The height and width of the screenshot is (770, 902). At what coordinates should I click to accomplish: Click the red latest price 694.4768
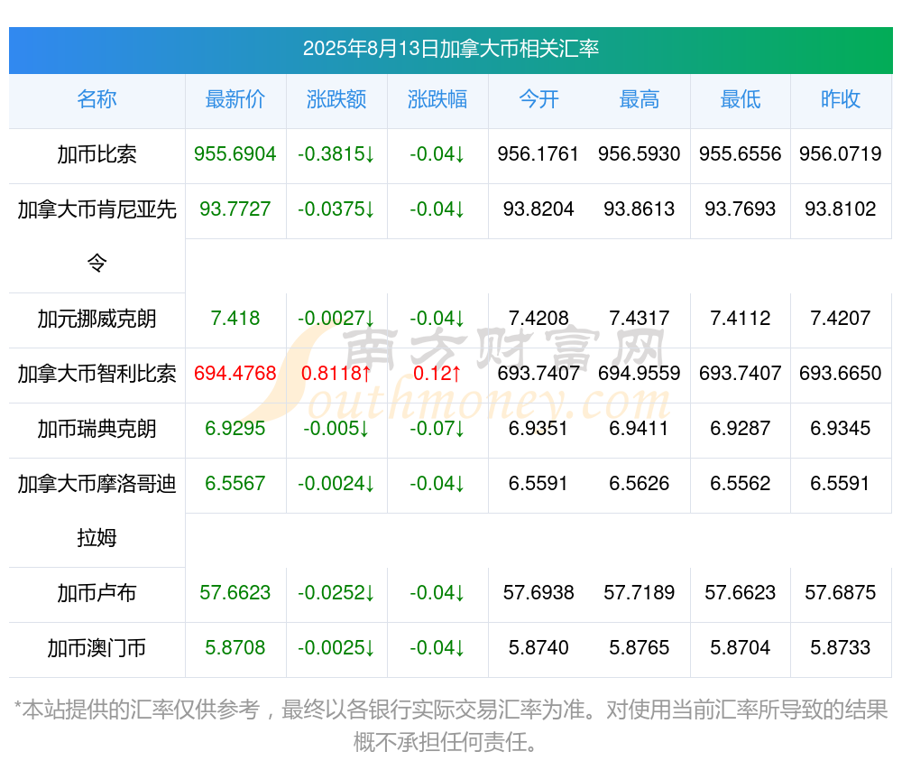(x=235, y=374)
